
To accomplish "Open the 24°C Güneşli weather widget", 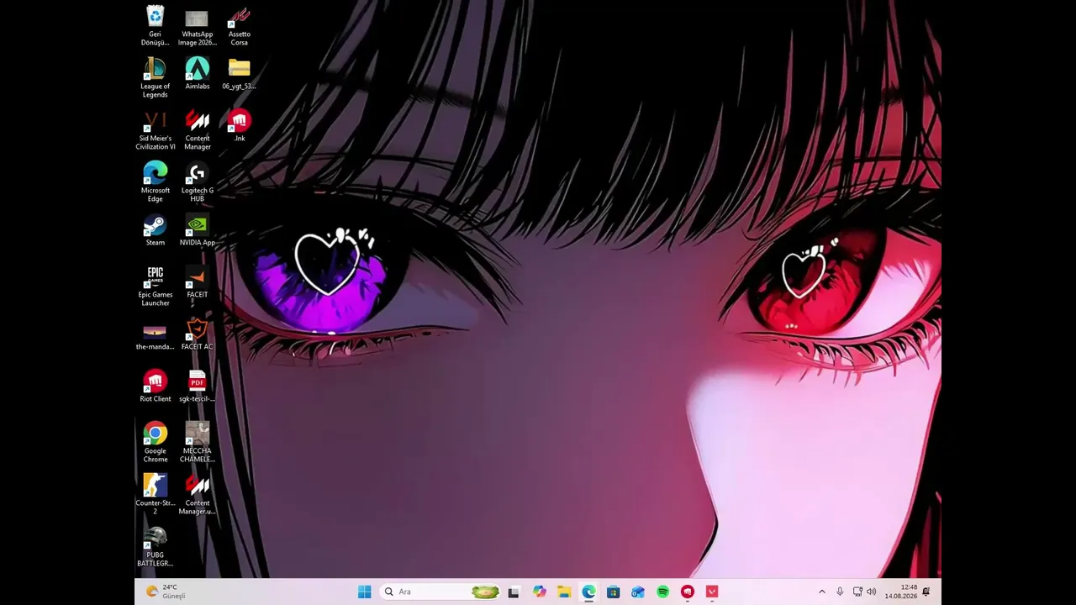I will pos(166,592).
